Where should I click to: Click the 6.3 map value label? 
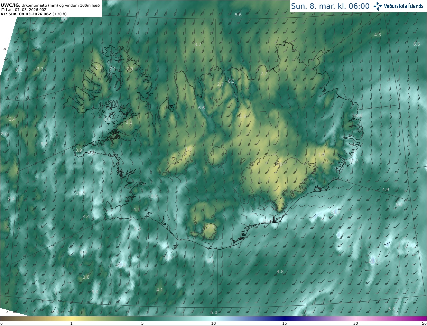point(231,81)
